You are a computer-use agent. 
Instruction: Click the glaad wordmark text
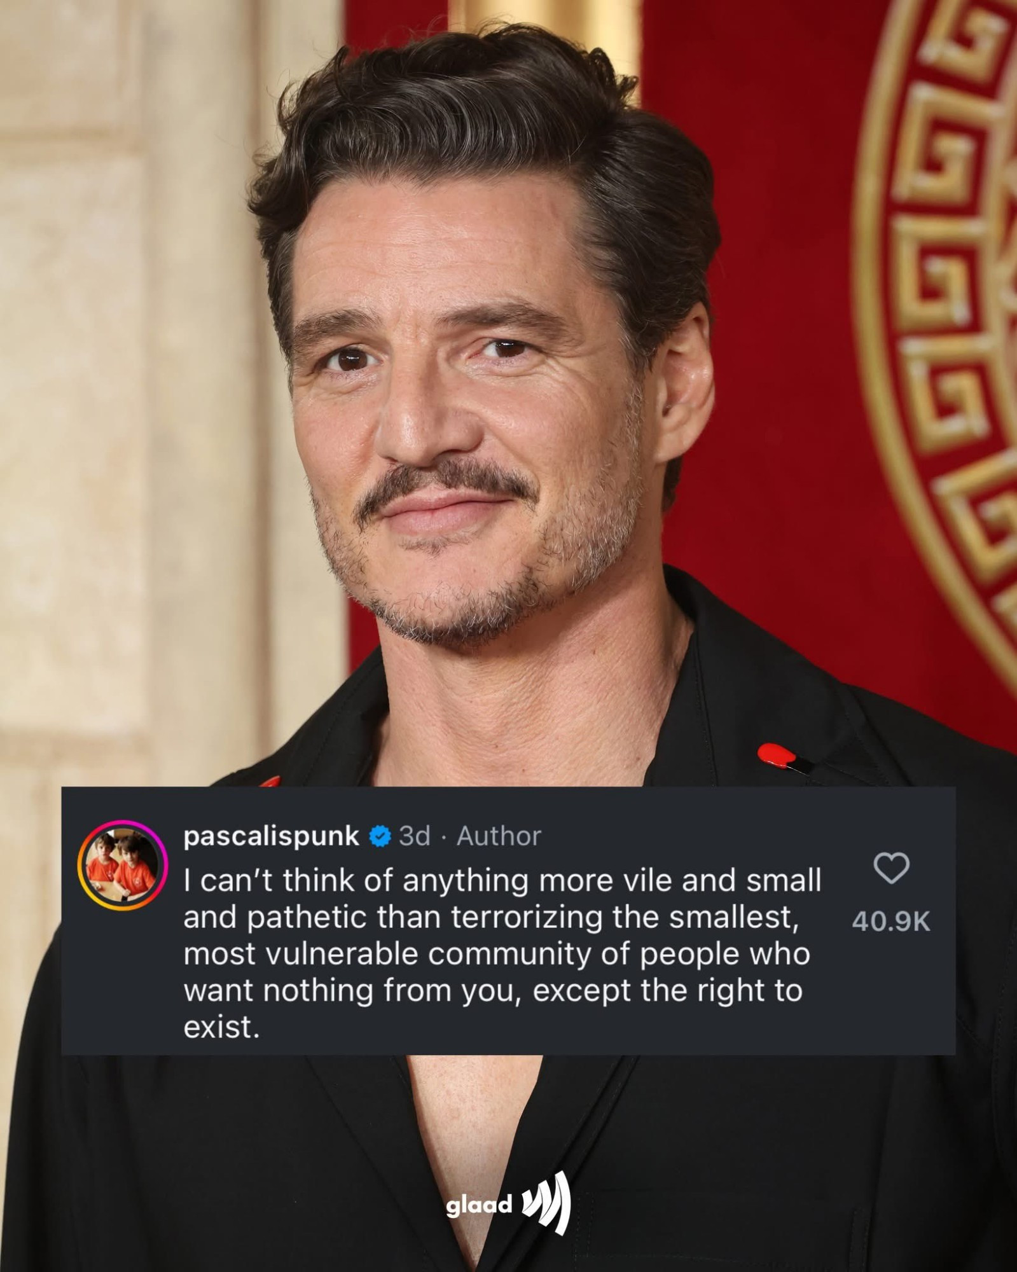pos(479,1205)
